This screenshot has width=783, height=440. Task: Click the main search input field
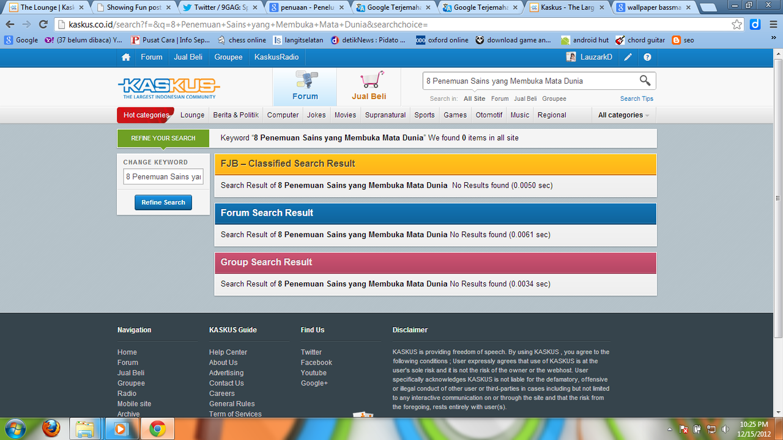click(x=530, y=81)
